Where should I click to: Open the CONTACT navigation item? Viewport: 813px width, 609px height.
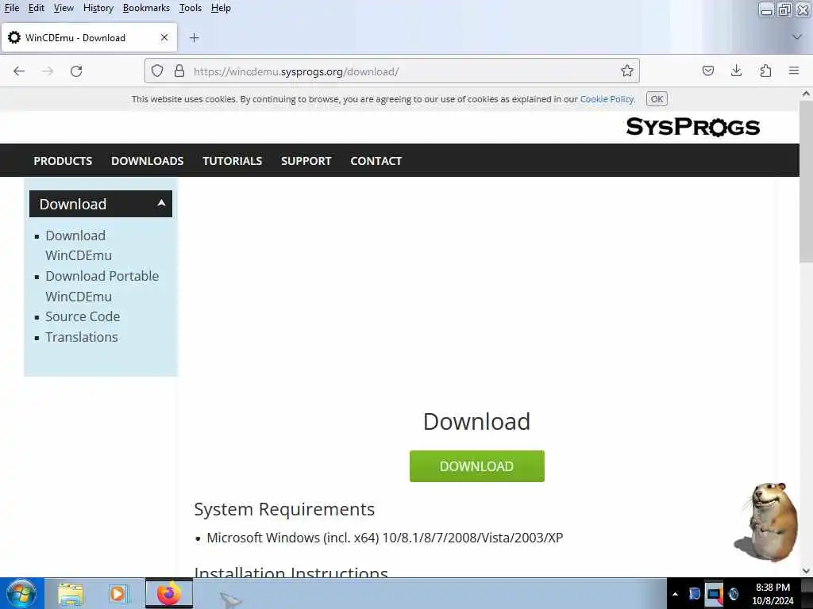[376, 160]
